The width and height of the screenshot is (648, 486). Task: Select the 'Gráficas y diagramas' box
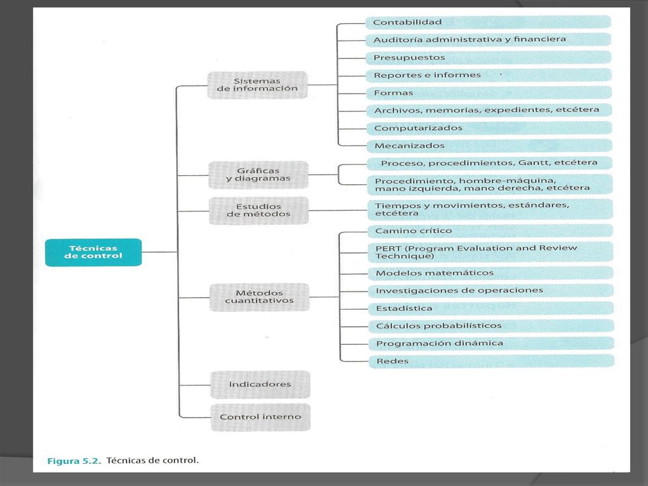258,175
